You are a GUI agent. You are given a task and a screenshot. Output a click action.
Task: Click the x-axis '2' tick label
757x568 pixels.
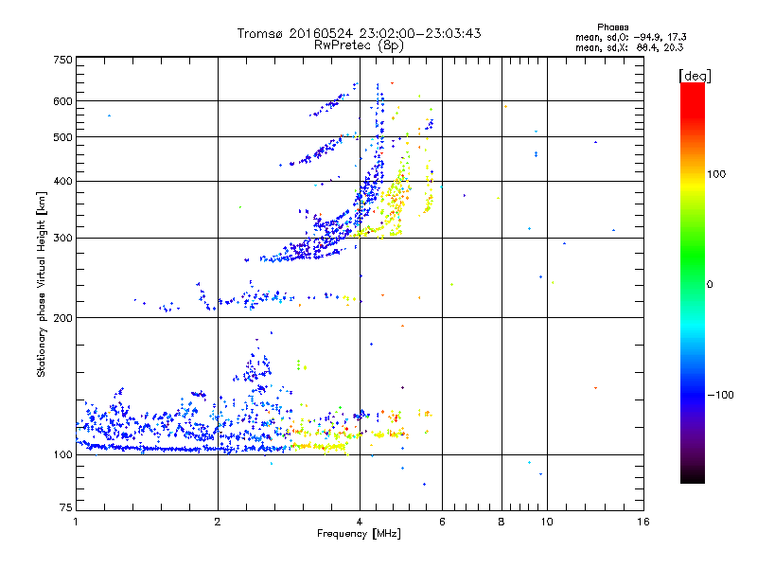coord(218,522)
